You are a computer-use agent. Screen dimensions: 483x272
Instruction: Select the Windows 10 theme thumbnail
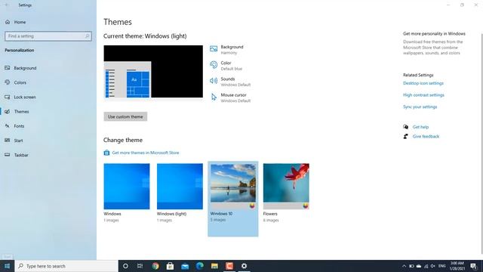pyautogui.click(x=233, y=187)
